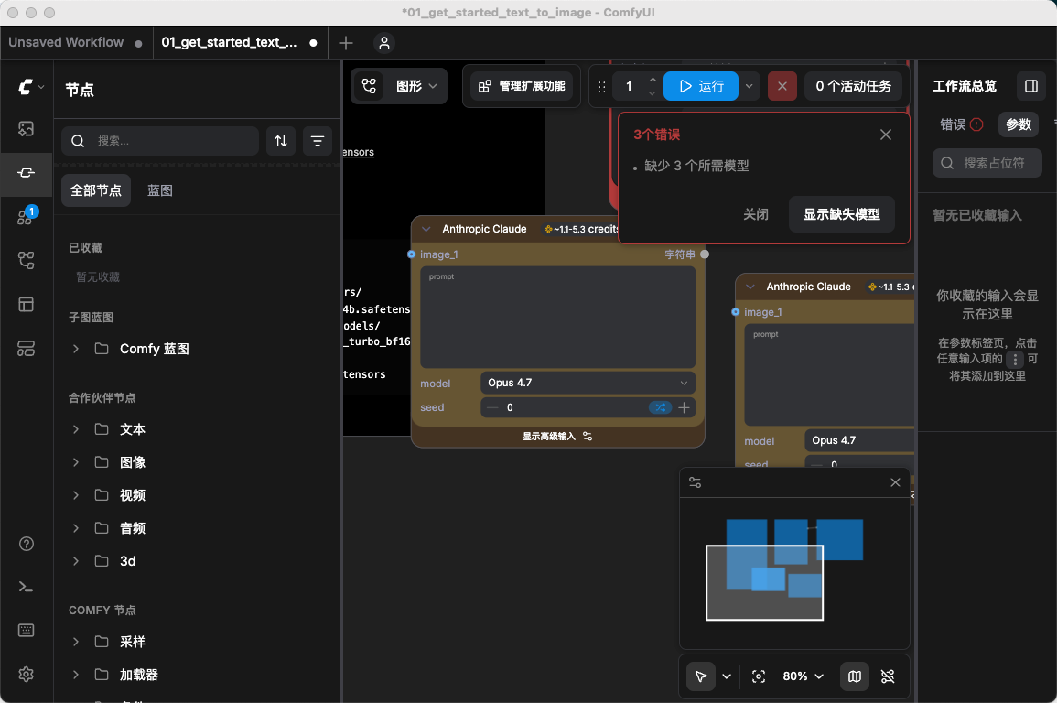Viewport: 1057px width, 703px height.
Task: Close the minimap panel
Action: 895,482
